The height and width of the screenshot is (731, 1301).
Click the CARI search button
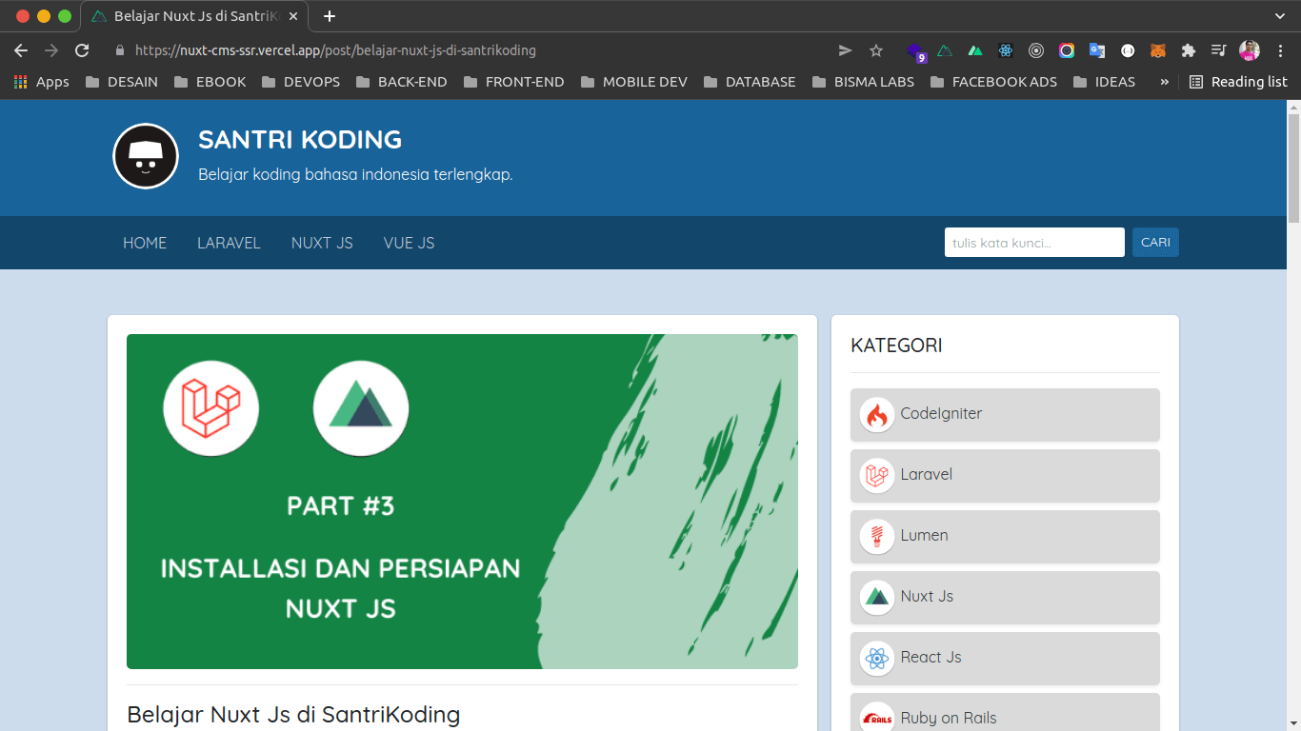(x=1155, y=243)
